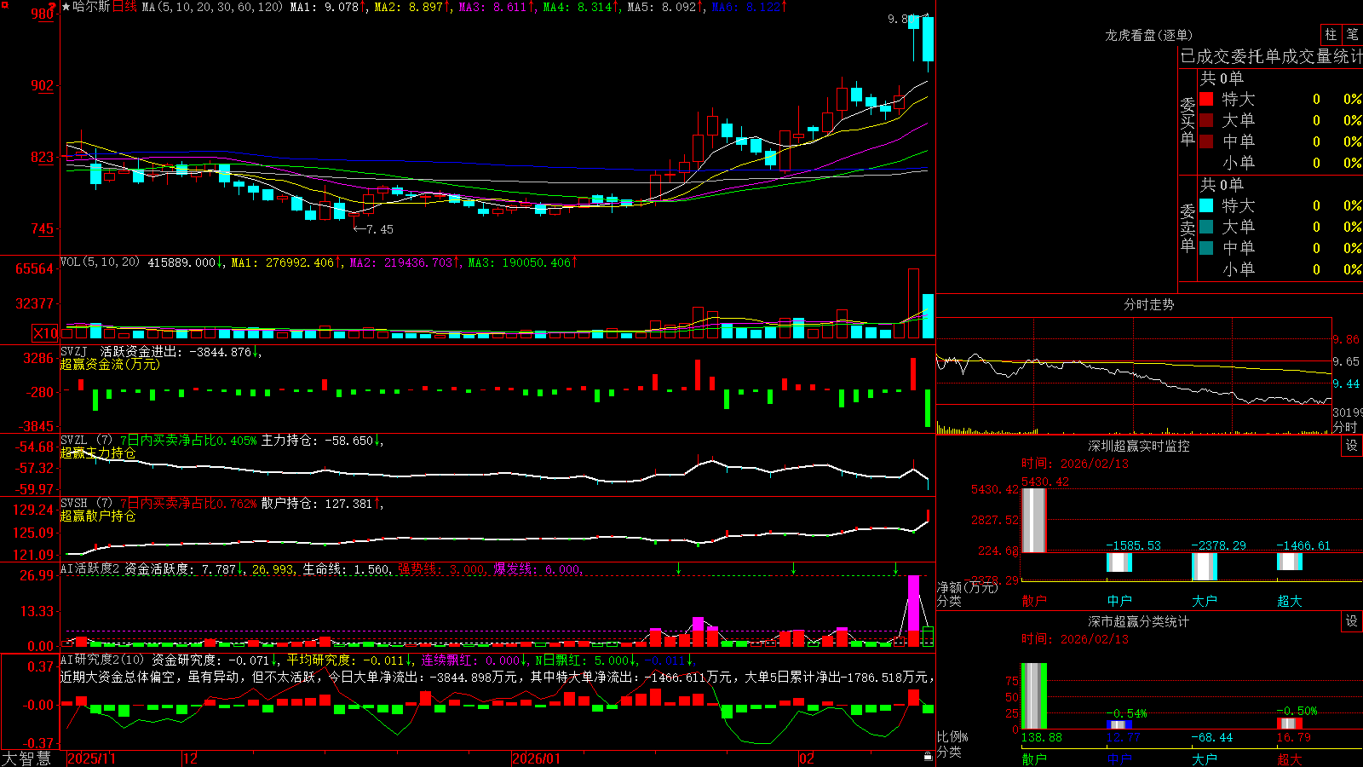Click the MA2: 8.897 value
Screen dimensions: 1363x767
click(x=412, y=7)
